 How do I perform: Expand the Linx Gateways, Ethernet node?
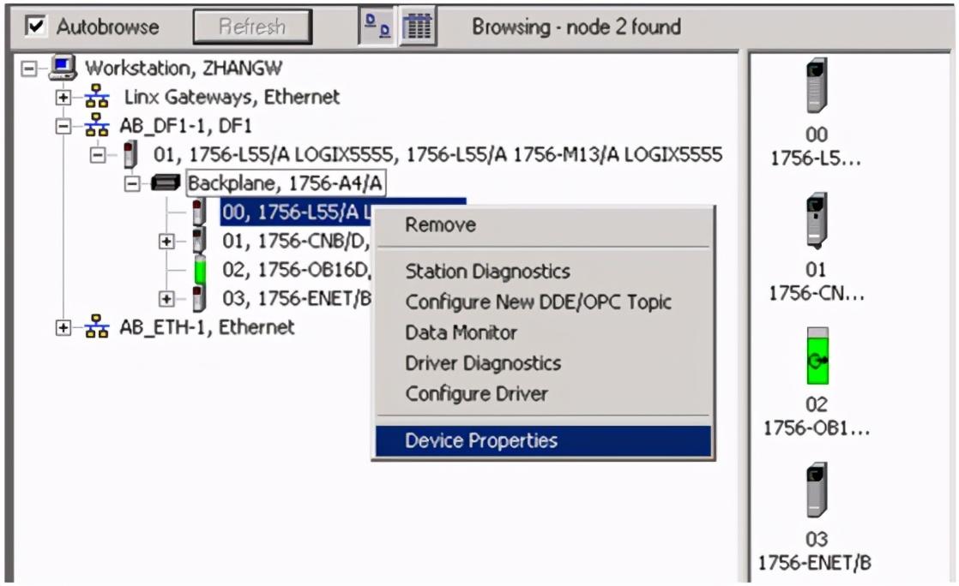pos(63,97)
